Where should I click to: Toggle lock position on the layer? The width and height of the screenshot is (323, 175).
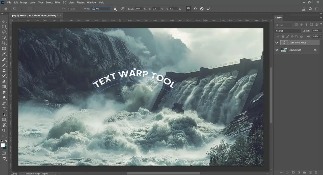coord(292,36)
